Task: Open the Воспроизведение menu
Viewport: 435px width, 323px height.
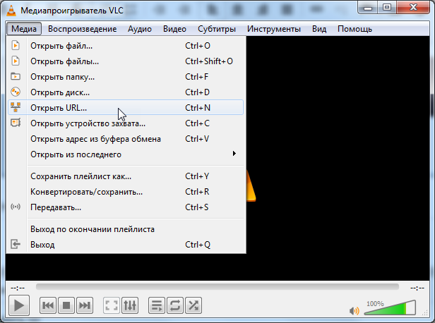Action: [x=82, y=29]
